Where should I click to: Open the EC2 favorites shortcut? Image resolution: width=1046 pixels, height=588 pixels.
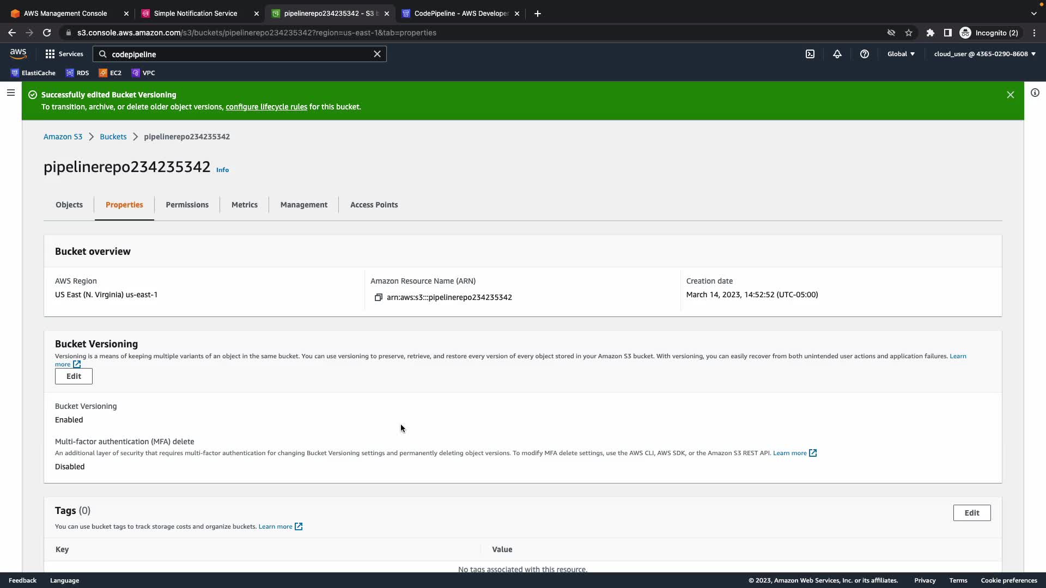[x=110, y=73]
